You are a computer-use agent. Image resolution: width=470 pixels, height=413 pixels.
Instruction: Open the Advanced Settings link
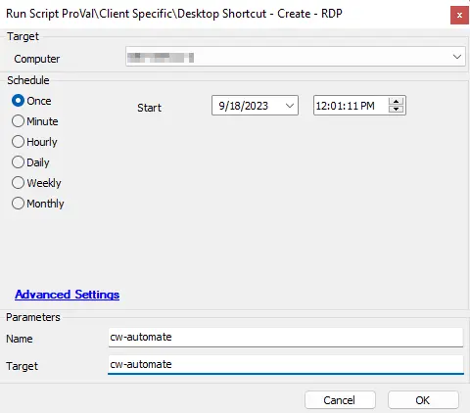[x=68, y=295]
